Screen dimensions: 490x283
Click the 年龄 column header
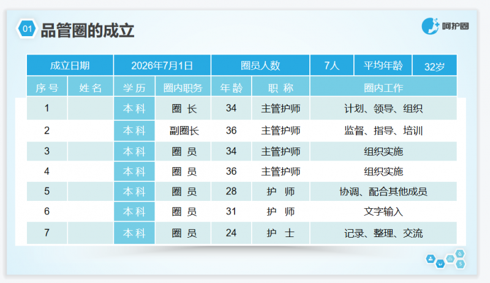click(x=232, y=87)
